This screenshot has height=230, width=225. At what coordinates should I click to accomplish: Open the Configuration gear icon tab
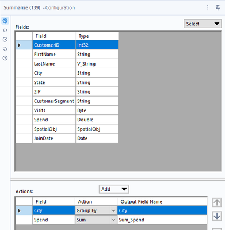pyautogui.click(x=5, y=21)
